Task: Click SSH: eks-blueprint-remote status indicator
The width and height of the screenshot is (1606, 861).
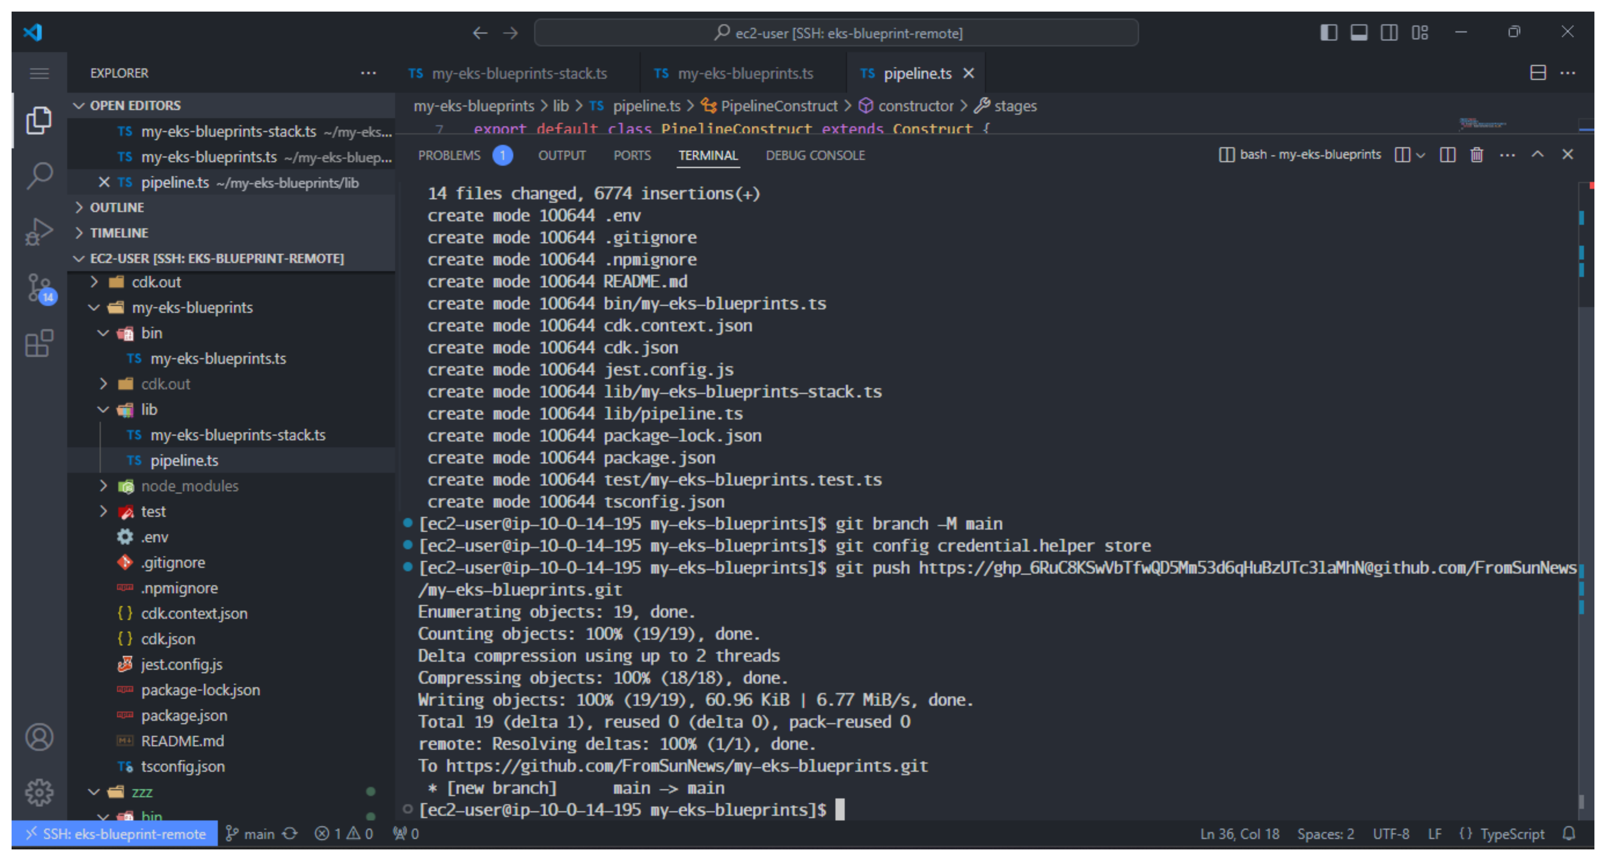Action: click(x=115, y=833)
